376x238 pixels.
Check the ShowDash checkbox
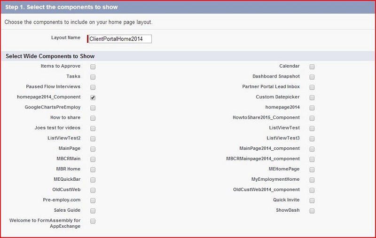(312, 211)
